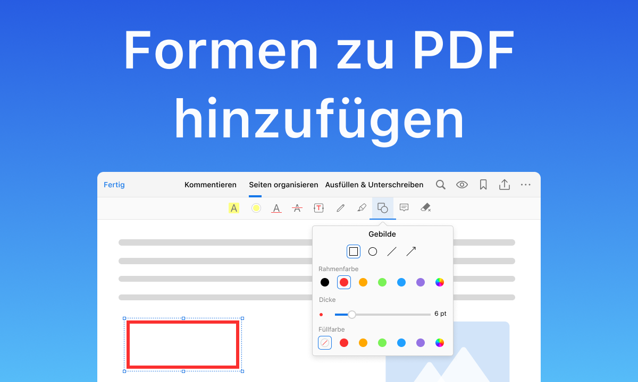Open the text box tool

pos(318,207)
